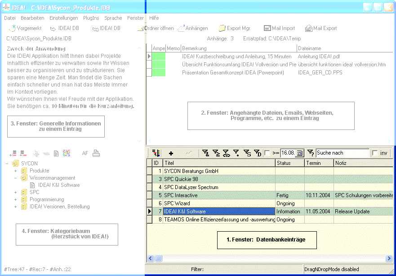Click the Dateiname column header
Image resolution: width=396 pixels, height=276 pixels.
(345, 48)
